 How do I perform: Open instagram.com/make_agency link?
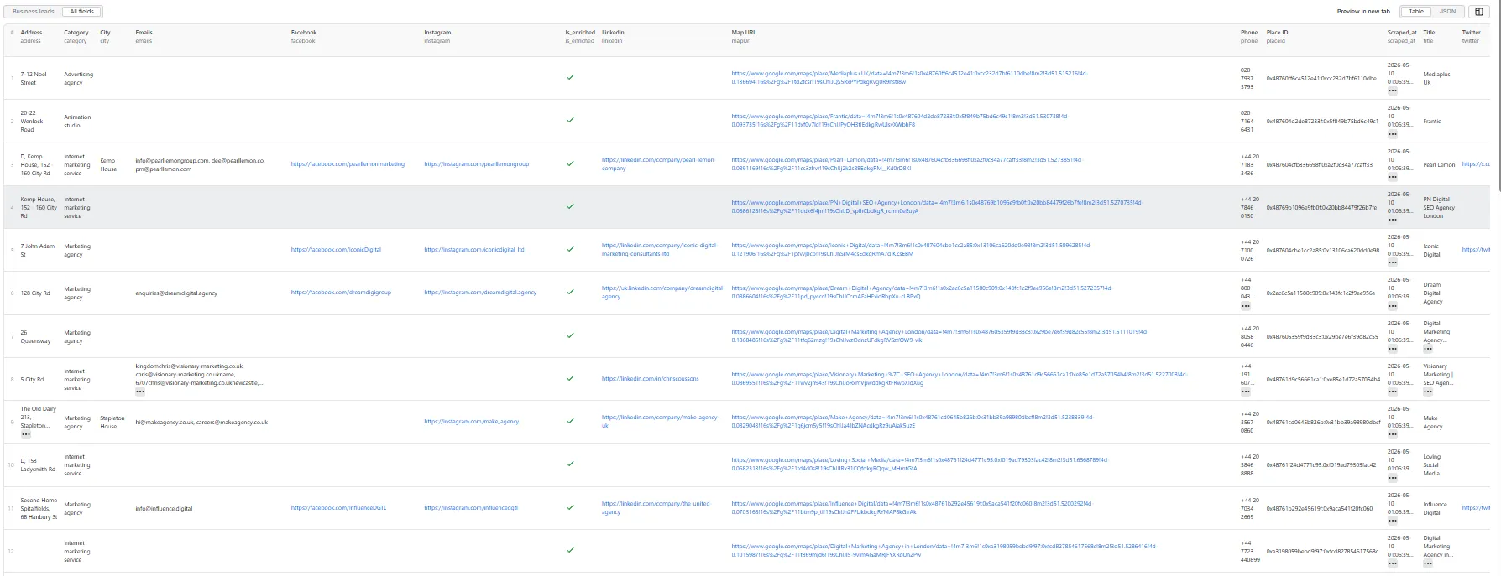(471, 422)
